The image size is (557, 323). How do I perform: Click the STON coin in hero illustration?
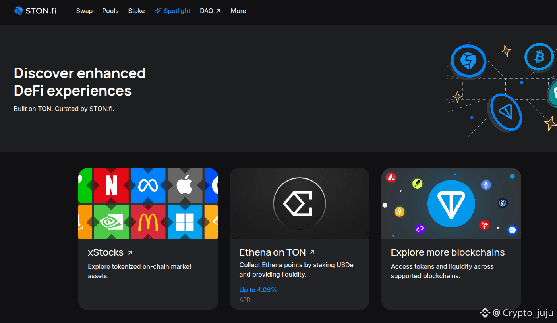468,61
